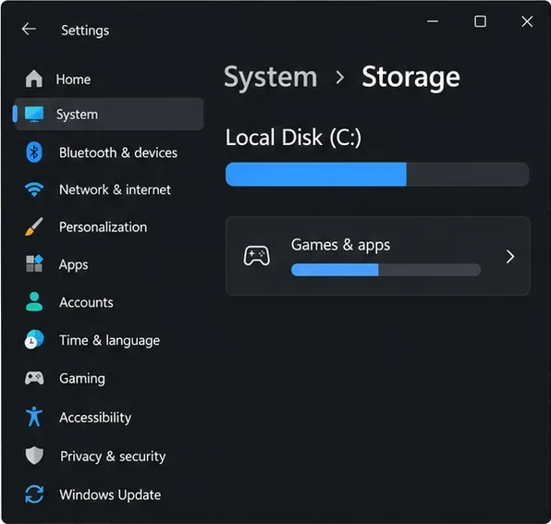551x524 pixels.
Task: Click the Settings window title text
Action: (85, 30)
